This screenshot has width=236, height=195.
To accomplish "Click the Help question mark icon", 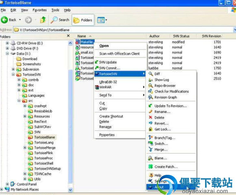I will click(x=151, y=175).
